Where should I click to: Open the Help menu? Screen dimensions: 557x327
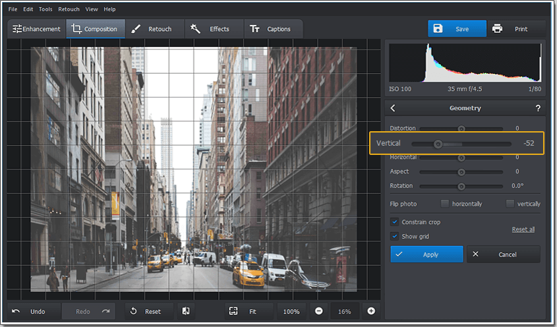(109, 9)
